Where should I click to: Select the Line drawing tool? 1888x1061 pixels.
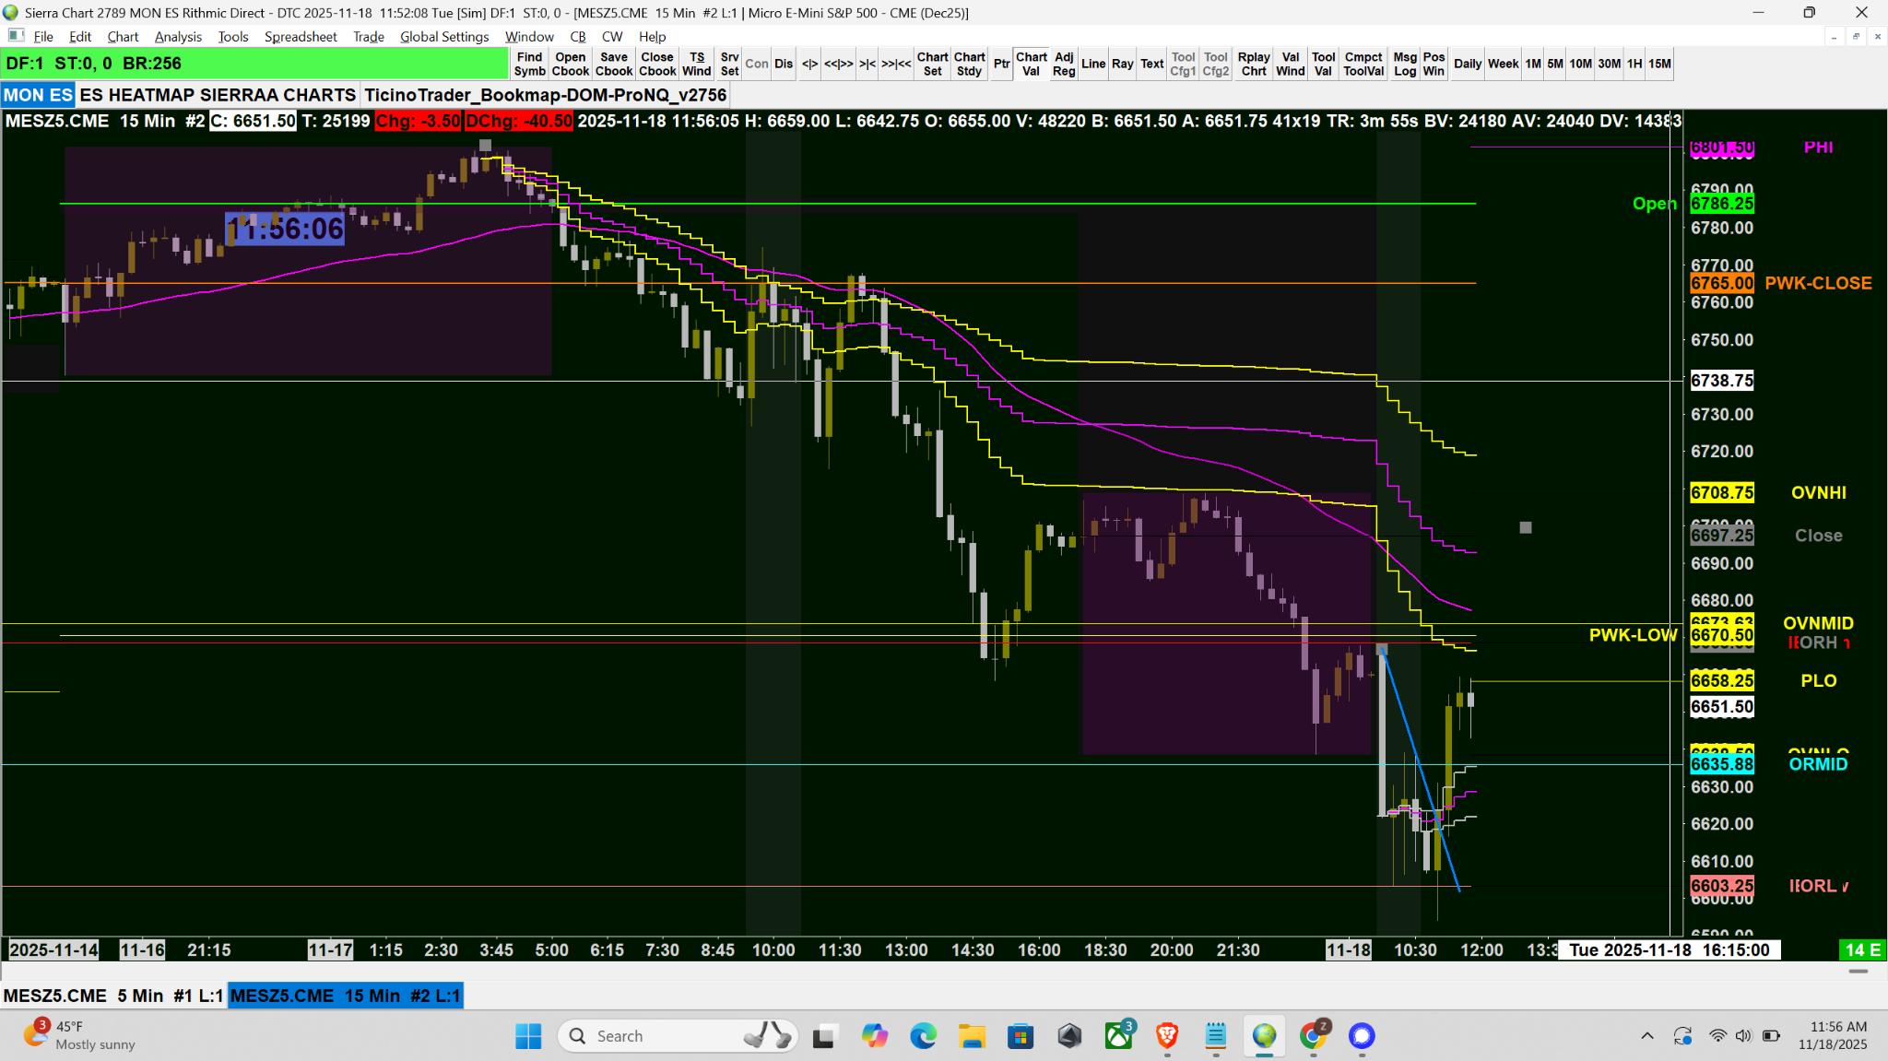point(1092,64)
